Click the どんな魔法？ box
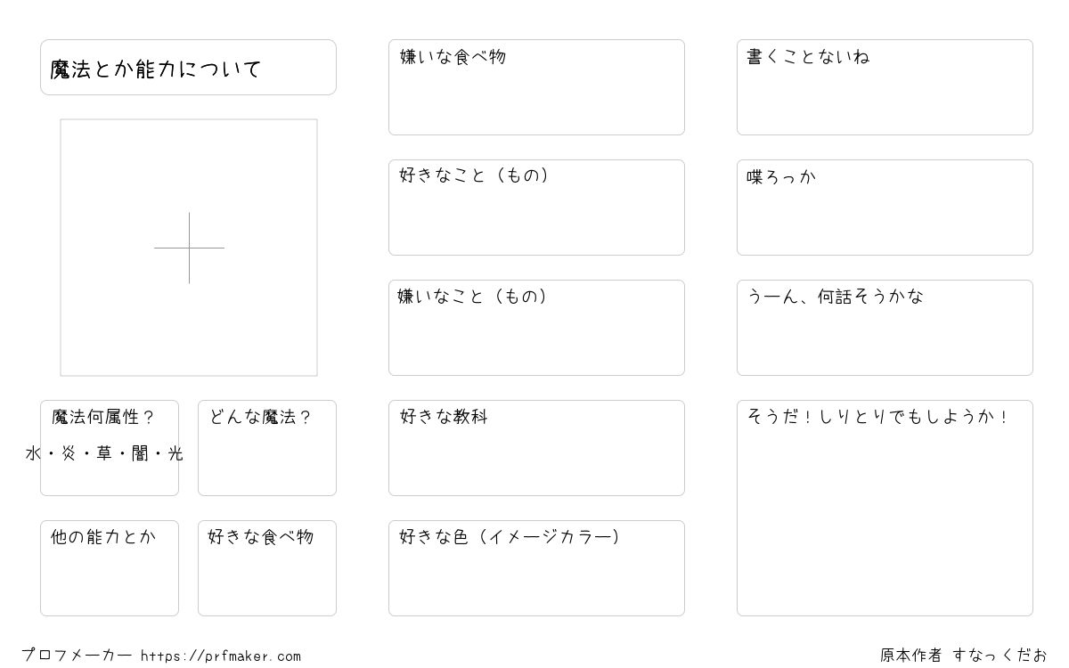Image resolution: width=1069 pixels, height=668 pixels. [x=267, y=448]
